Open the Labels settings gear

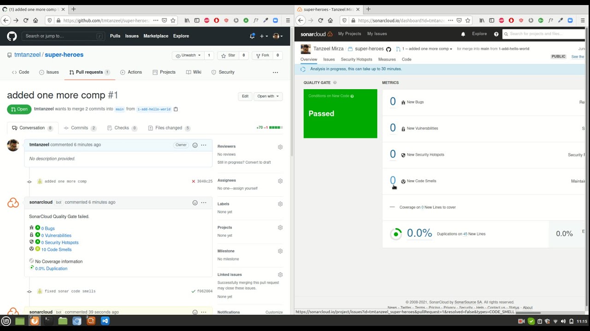point(280,204)
